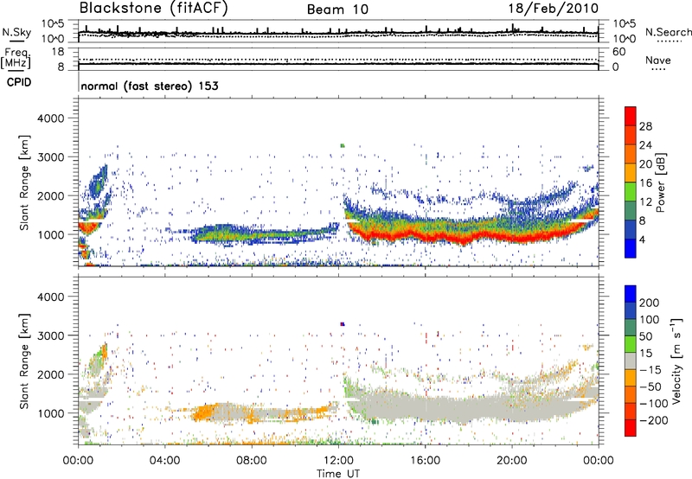Click '08:00' on the Time UT axis
This screenshot has width=692, height=479.
(x=252, y=461)
